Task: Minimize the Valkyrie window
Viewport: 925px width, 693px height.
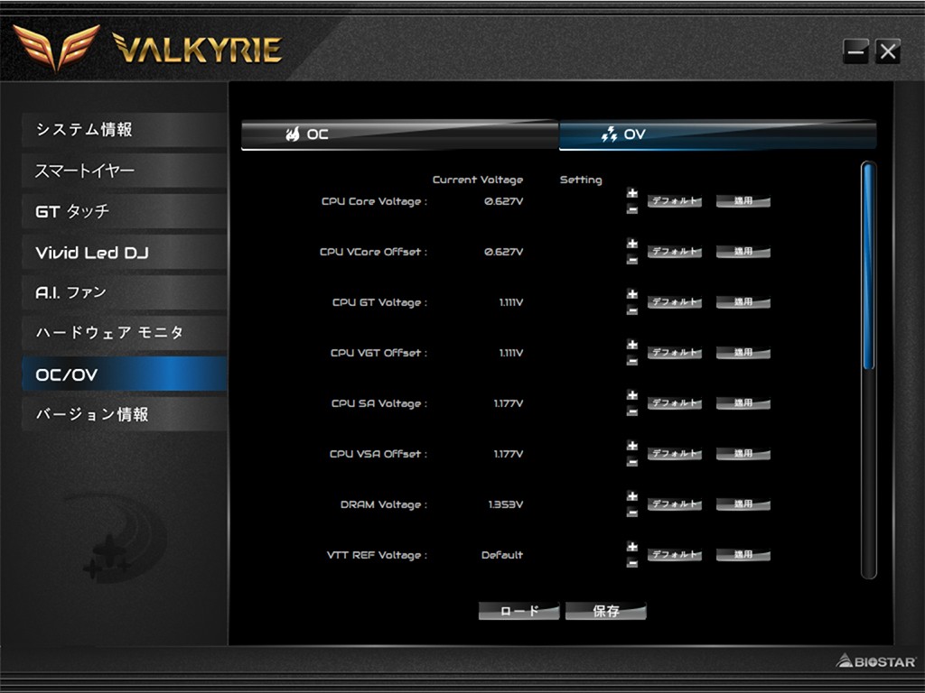Action: click(x=856, y=51)
